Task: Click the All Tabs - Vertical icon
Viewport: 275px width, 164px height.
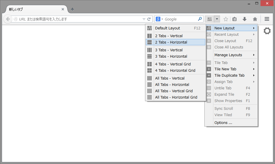Action: coord(149,78)
